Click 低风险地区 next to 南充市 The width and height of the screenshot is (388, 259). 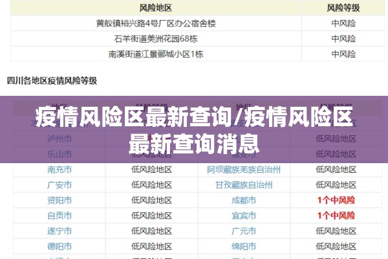[152, 170]
